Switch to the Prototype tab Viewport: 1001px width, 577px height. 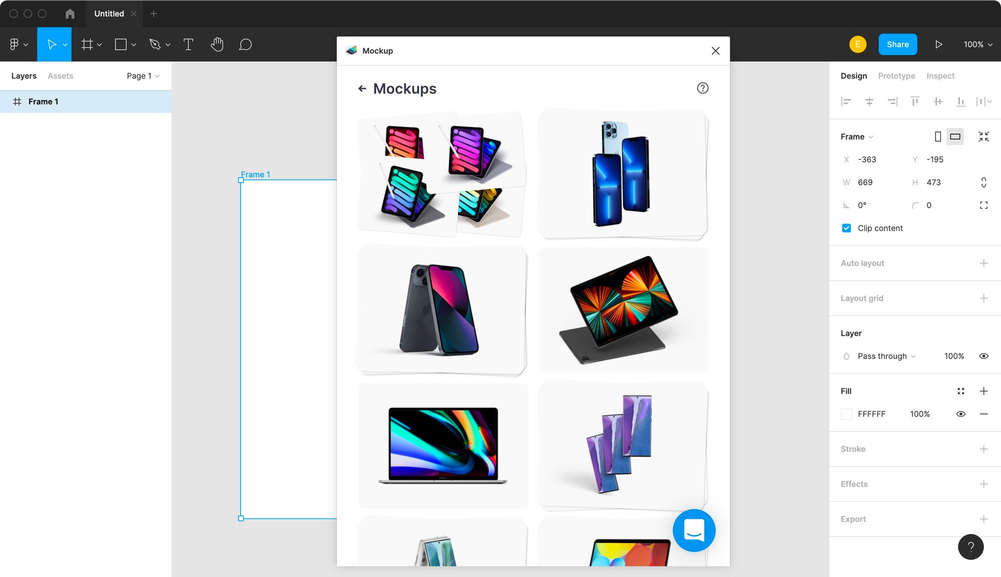[896, 76]
